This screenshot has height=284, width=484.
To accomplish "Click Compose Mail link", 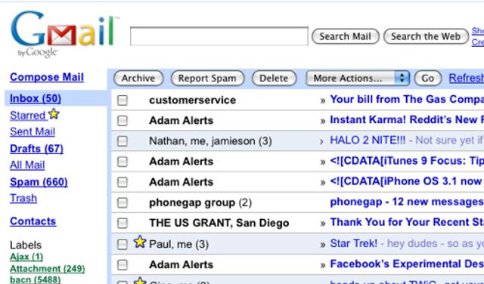I will point(47,77).
